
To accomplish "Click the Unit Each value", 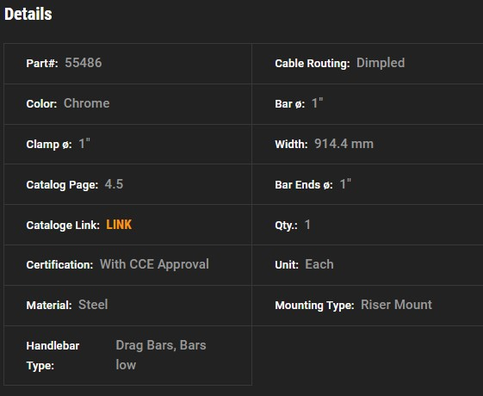I will point(319,264).
